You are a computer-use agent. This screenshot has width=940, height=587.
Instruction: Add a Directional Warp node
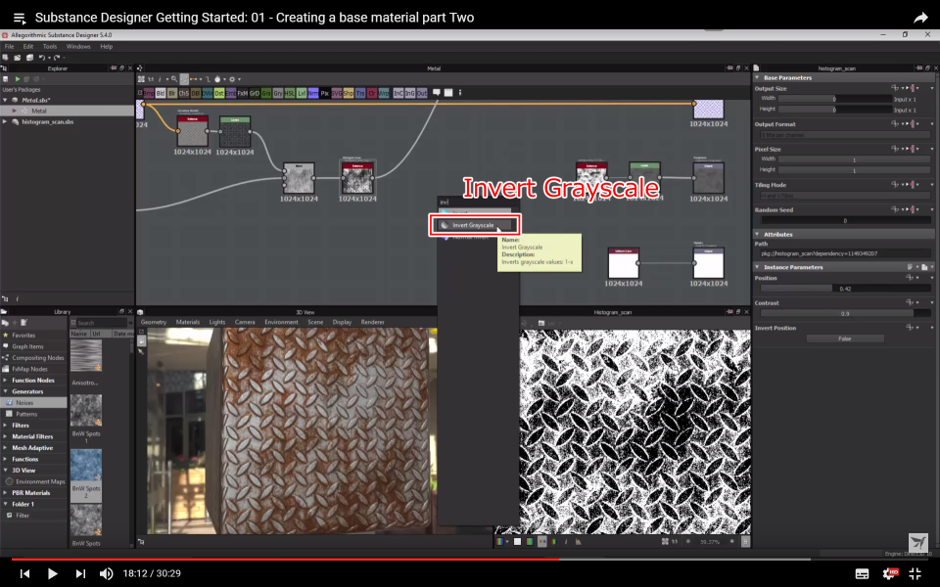coord(208,93)
